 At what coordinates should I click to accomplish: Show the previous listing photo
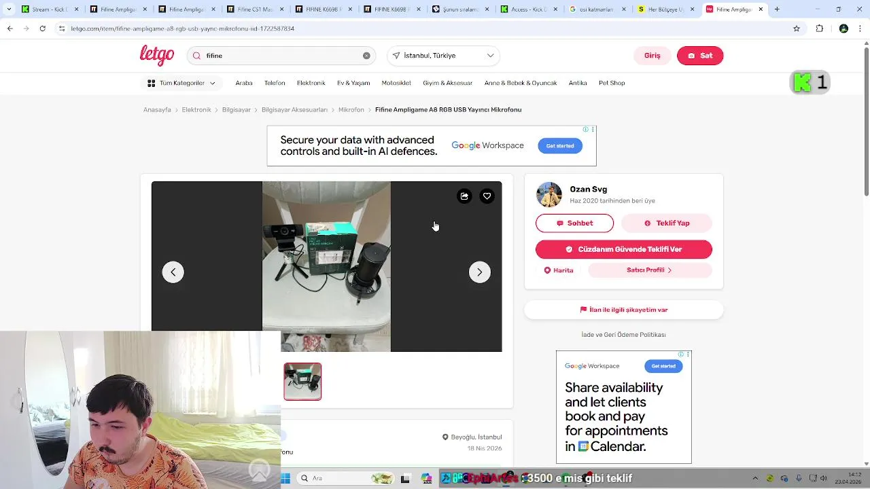pos(173,272)
